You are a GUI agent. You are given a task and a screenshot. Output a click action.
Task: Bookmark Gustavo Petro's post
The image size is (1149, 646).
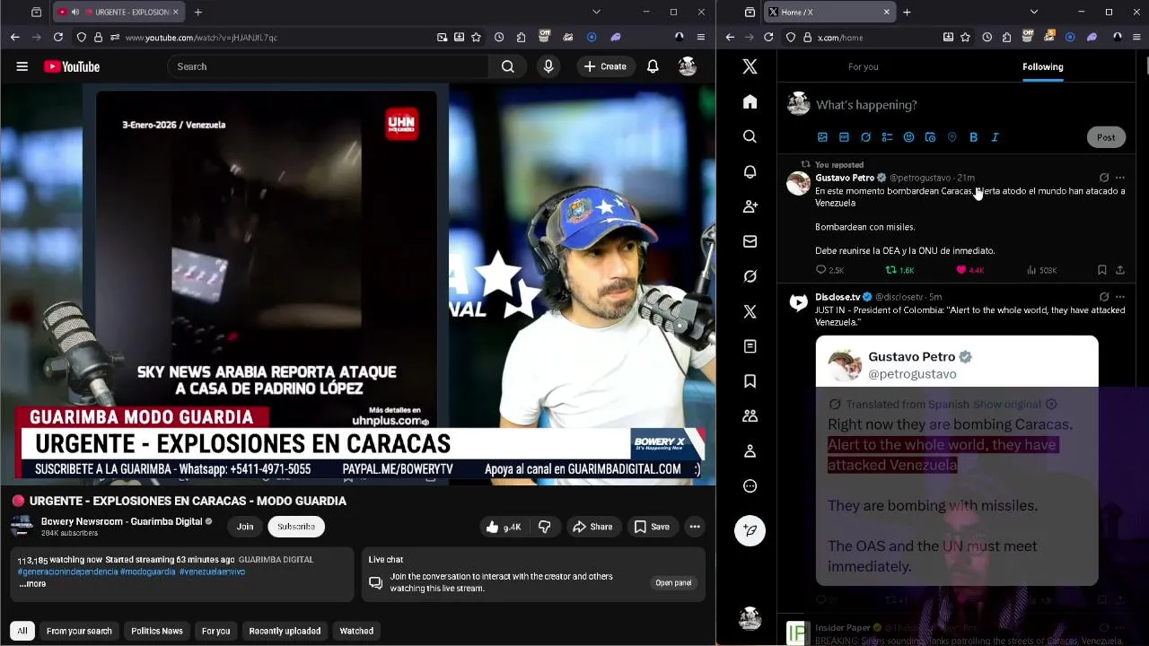pos(1101,270)
